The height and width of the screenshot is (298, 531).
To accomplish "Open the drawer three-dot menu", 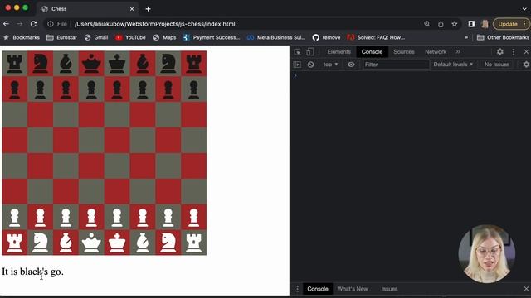I will pyautogui.click(x=297, y=289).
